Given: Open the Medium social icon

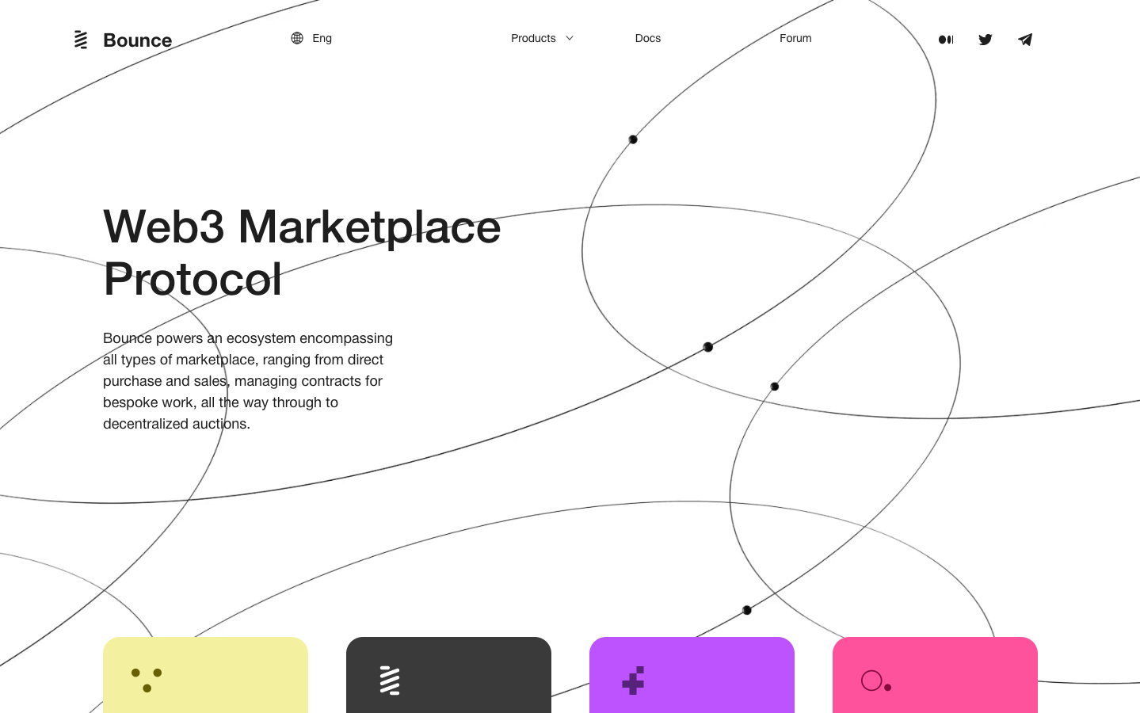Looking at the screenshot, I should (x=946, y=40).
